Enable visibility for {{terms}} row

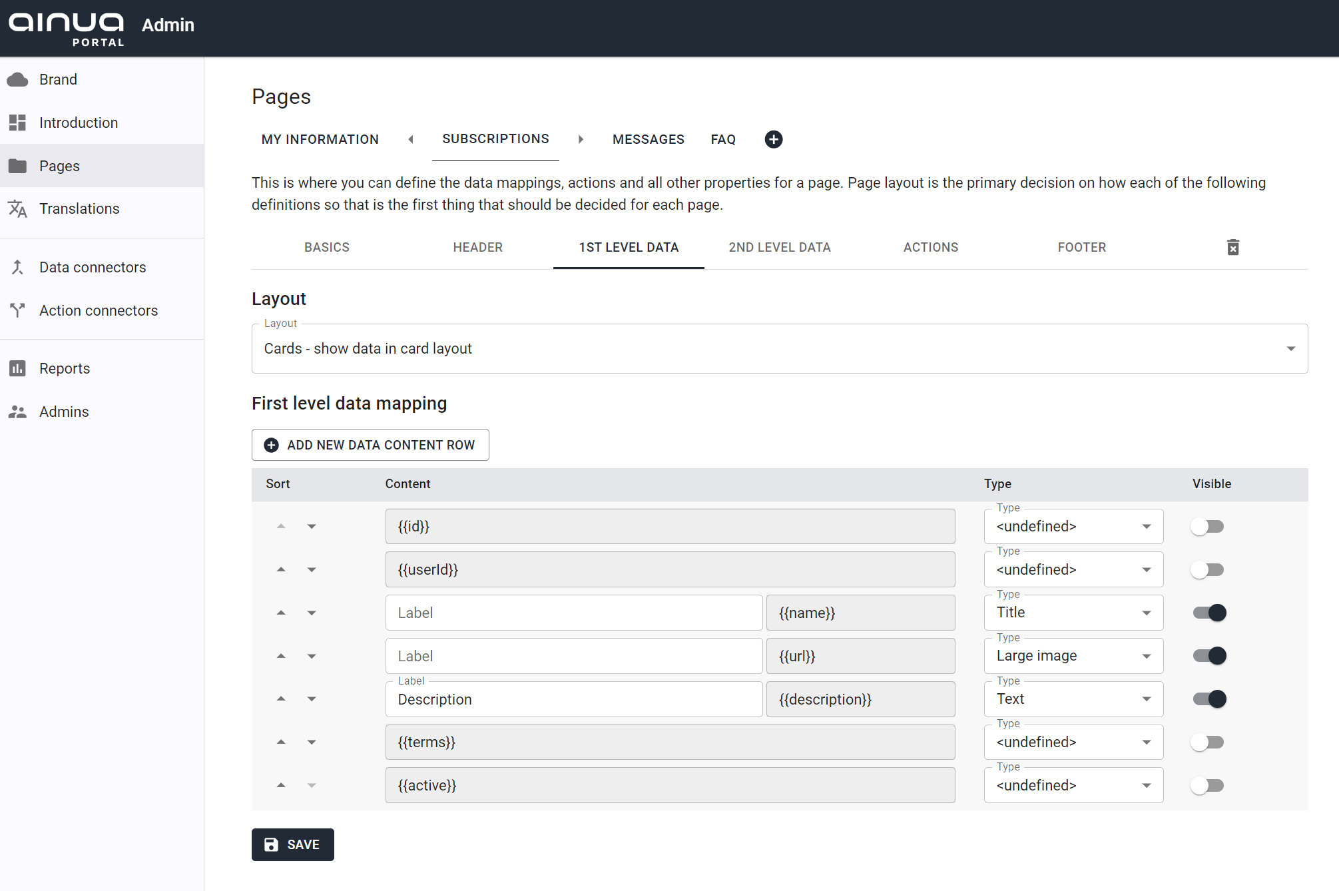coord(1207,742)
